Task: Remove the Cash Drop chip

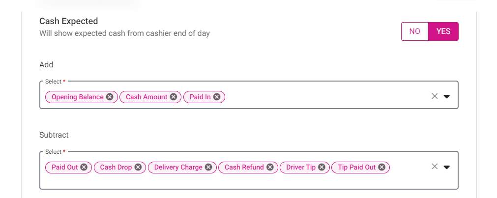Action: (138, 167)
